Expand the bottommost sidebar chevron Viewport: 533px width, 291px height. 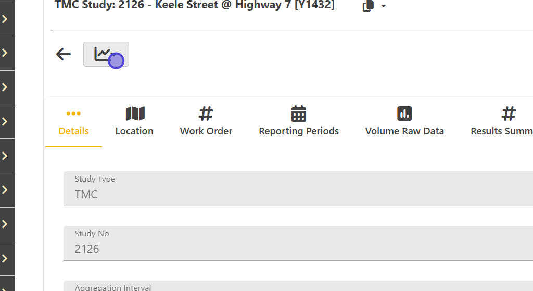5,259
